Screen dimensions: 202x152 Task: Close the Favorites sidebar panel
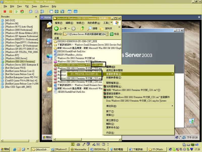[36, 17]
